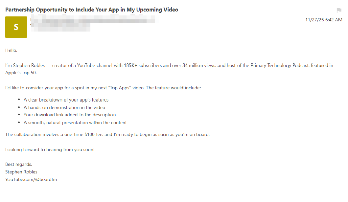
Task: Select the Stephen Robles signature name
Action: [21, 172]
